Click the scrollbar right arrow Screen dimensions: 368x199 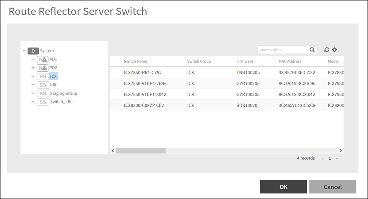click(341, 151)
